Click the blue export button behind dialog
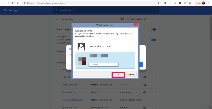 click(x=141, y=65)
